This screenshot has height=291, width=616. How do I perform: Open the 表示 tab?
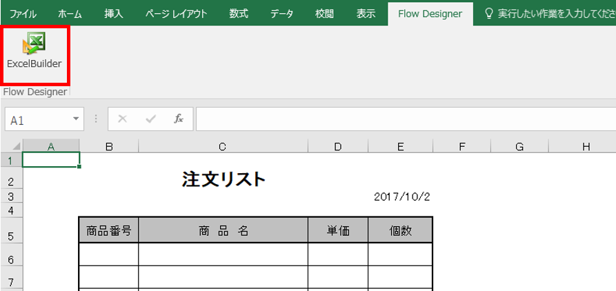(x=366, y=14)
